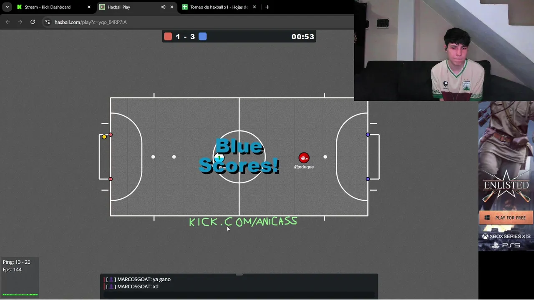Click the red player disc @eduque
Viewport: 534px width, 300px height.
(304, 158)
